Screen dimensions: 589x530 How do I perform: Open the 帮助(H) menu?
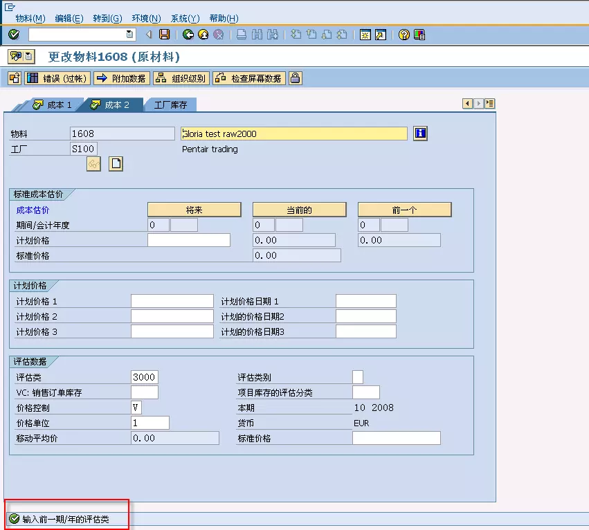pos(224,19)
